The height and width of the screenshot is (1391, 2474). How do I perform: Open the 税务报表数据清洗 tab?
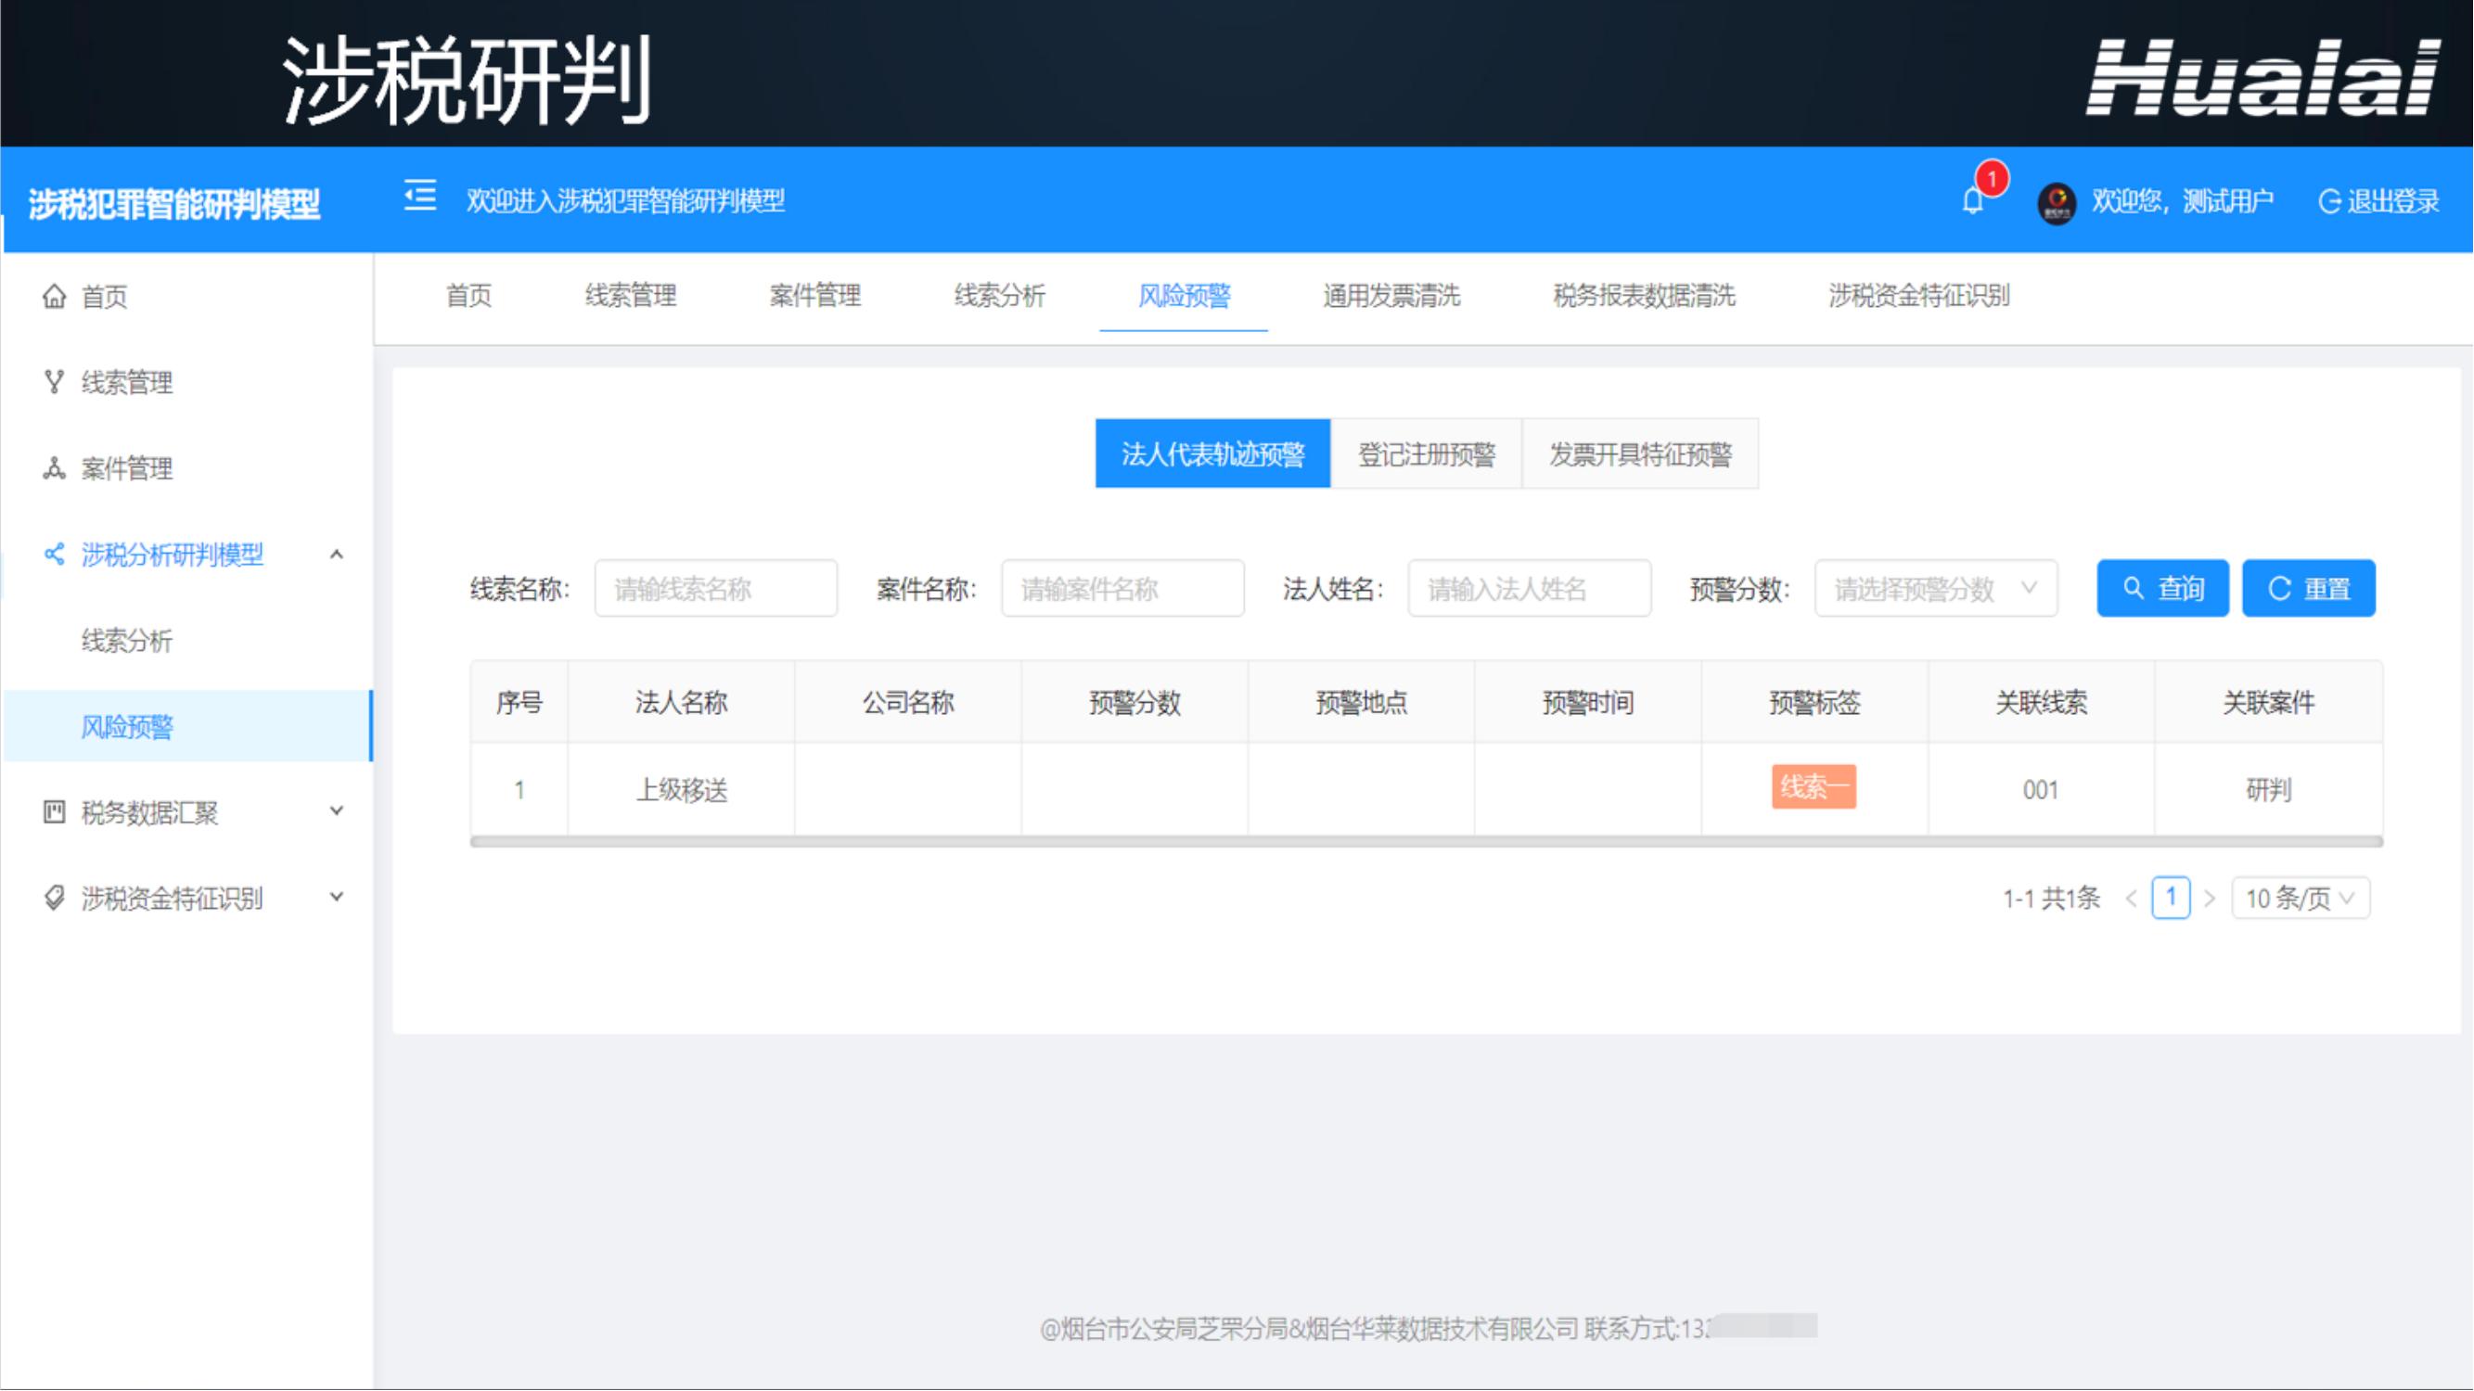coord(1644,296)
